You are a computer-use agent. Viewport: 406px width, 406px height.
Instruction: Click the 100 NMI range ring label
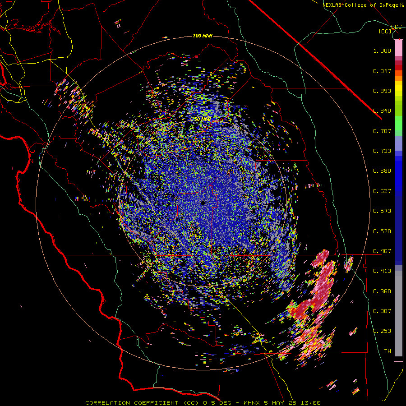pos(203,36)
